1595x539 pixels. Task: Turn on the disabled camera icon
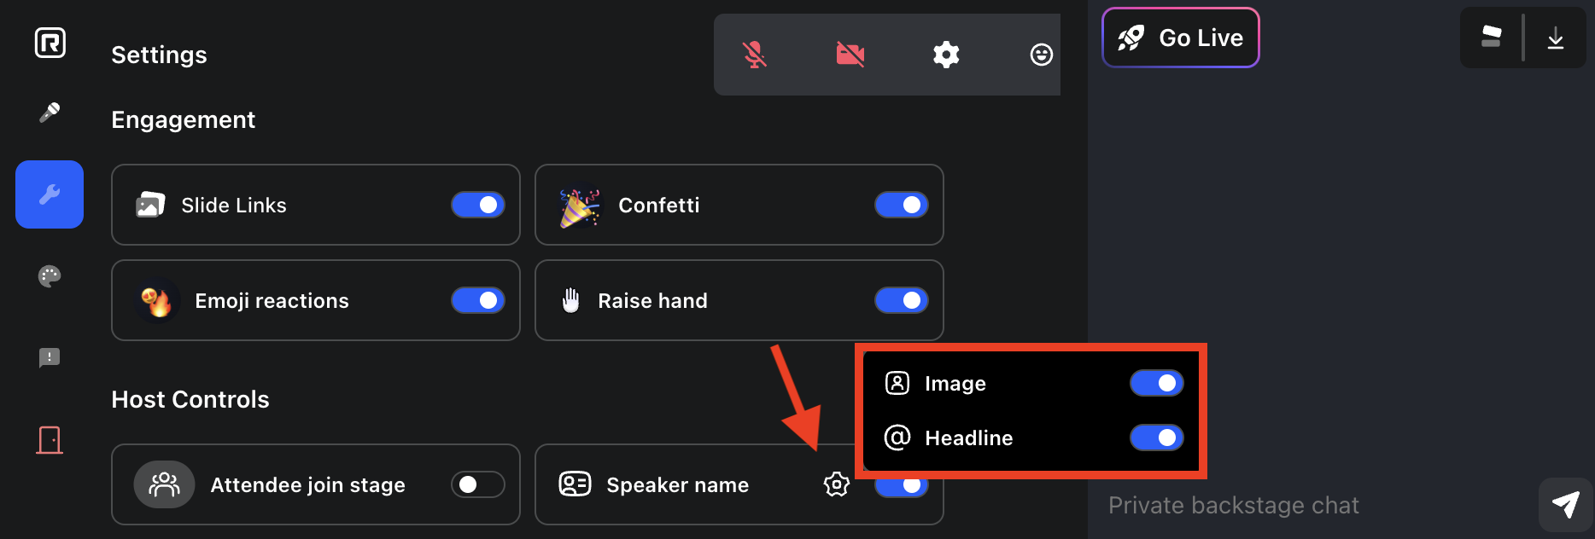point(850,55)
